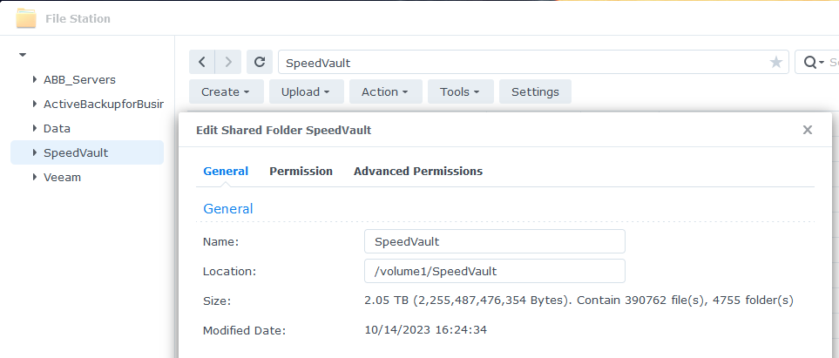Open the Create dropdown menu

226,91
